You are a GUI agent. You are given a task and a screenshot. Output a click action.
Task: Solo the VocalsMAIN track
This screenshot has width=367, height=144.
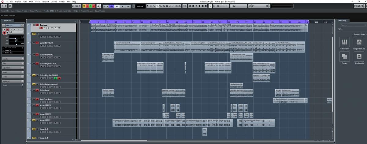tap(37, 120)
